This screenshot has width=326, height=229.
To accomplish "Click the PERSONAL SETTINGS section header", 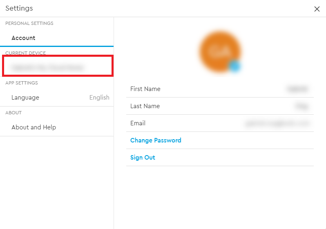I will (x=29, y=23).
